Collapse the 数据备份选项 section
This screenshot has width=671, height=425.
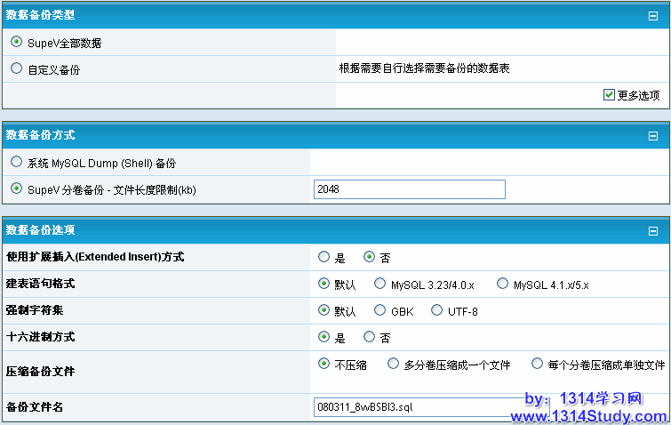pos(653,231)
